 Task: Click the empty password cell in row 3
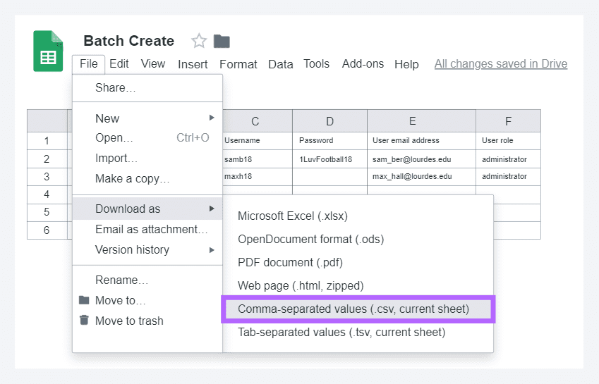click(329, 177)
